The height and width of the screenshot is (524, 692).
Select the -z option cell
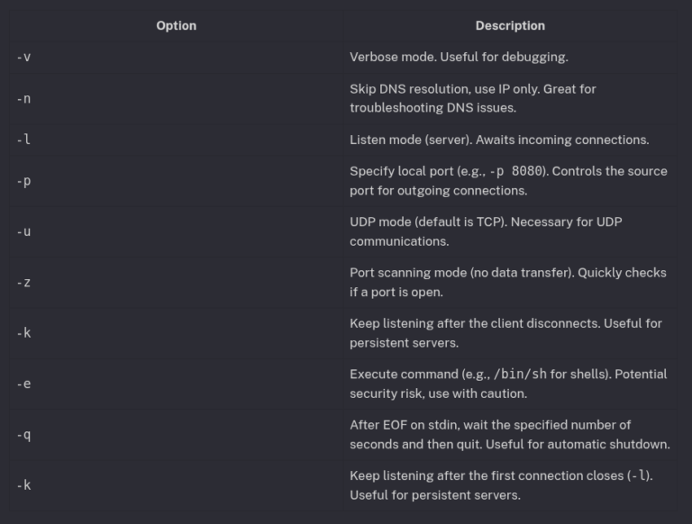pyautogui.click(x=24, y=282)
